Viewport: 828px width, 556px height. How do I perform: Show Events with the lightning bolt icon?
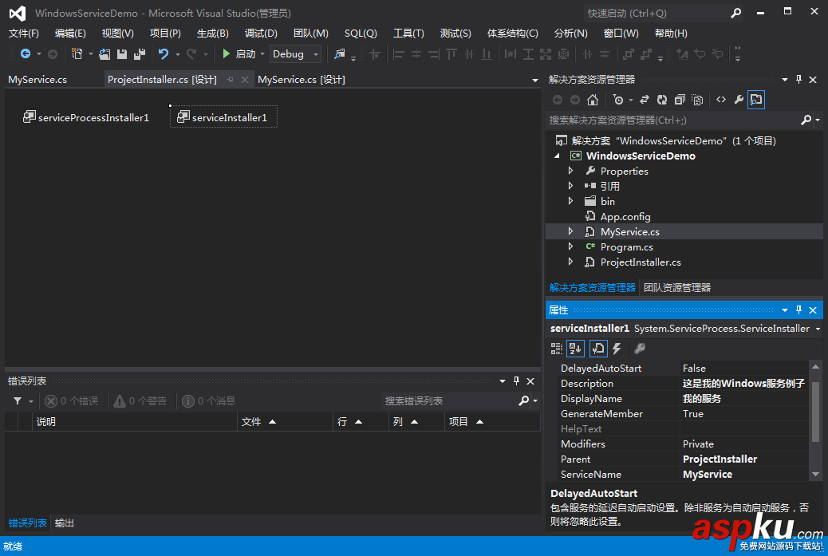tap(617, 349)
